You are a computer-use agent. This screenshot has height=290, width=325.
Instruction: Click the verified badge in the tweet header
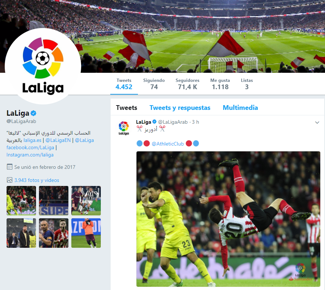[x=154, y=122]
